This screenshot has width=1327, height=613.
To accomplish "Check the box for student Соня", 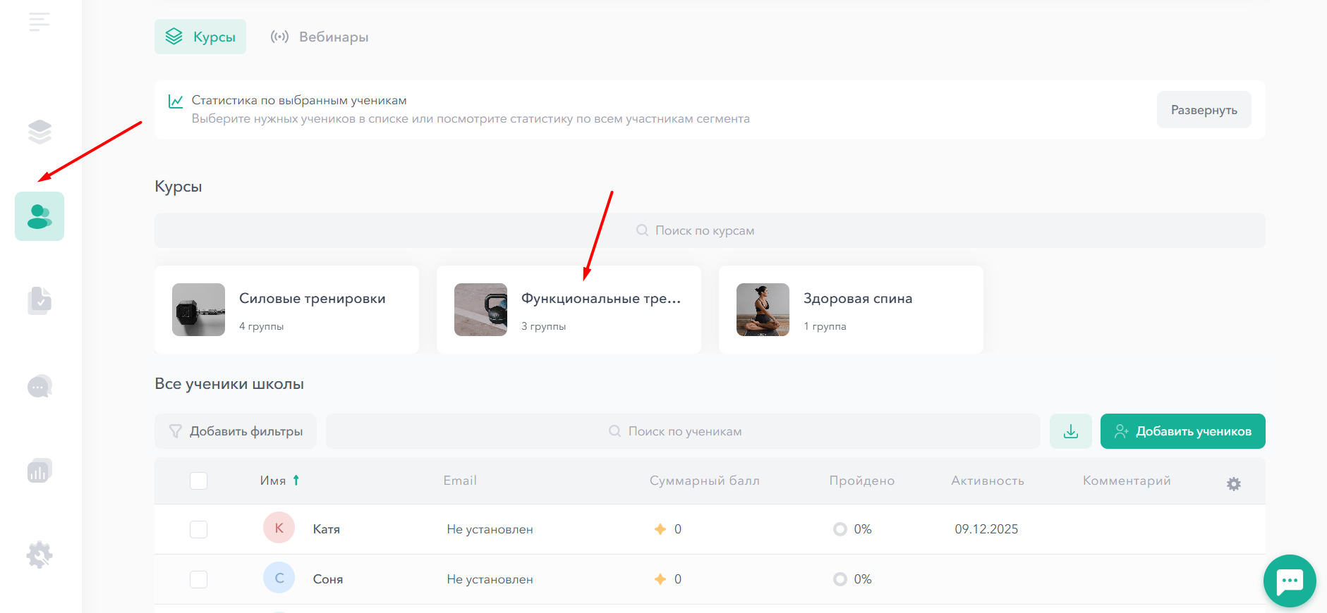I will 199,579.
